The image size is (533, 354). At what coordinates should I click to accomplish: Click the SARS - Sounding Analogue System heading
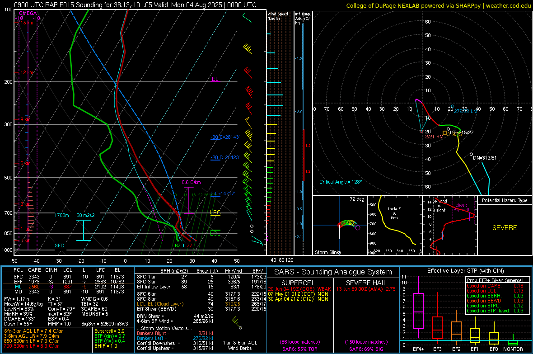point(333,272)
